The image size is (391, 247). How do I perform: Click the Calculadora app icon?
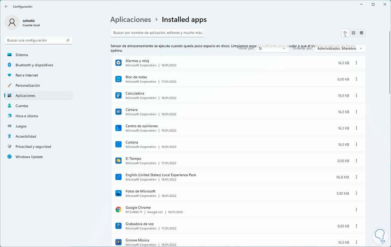click(118, 95)
